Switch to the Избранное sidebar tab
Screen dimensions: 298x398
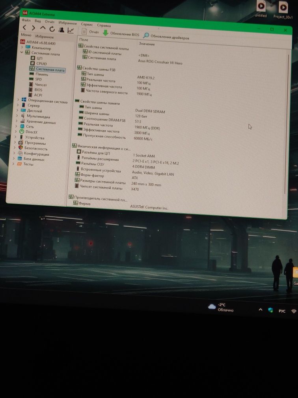click(x=45, y=37)
